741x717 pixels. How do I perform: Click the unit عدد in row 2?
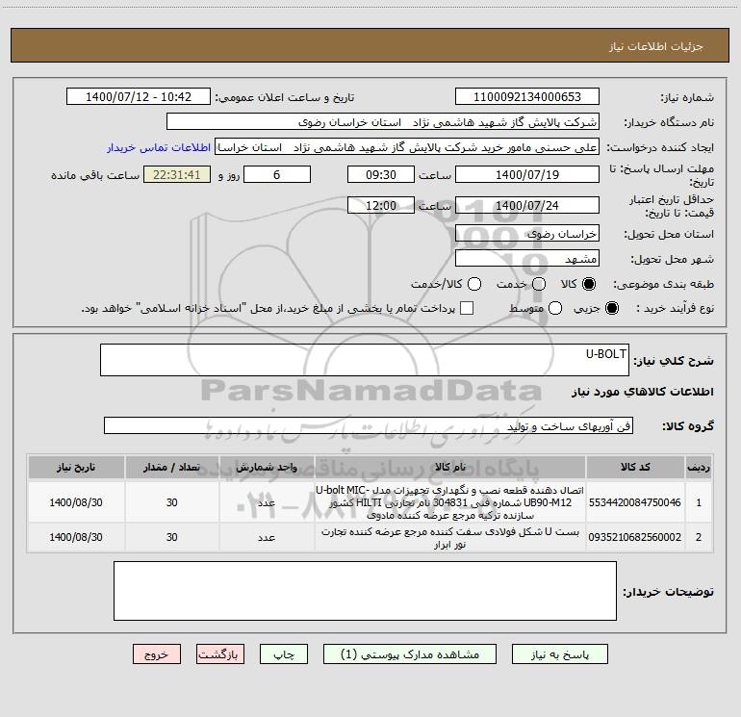[267, 537]
